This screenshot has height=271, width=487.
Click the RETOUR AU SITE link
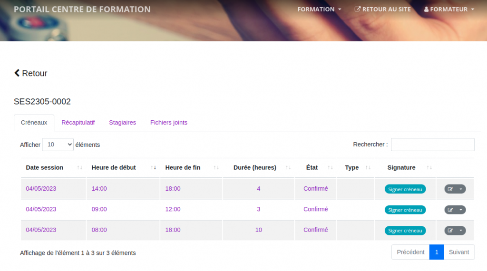[383, 10]
